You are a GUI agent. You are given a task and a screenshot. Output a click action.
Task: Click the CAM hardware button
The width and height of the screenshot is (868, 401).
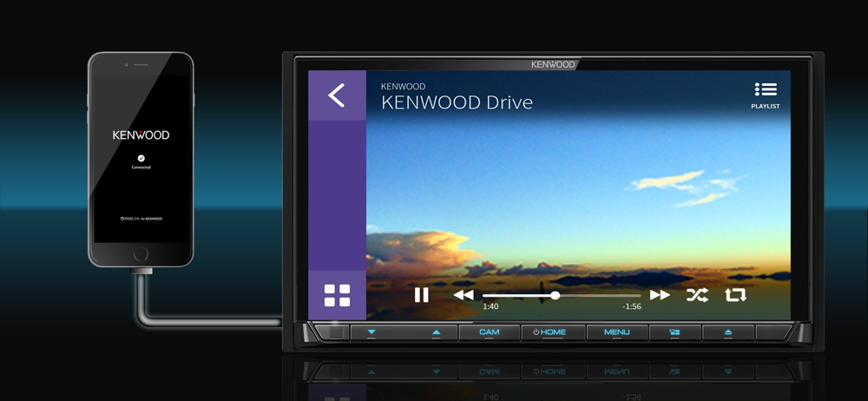point(489,332)
